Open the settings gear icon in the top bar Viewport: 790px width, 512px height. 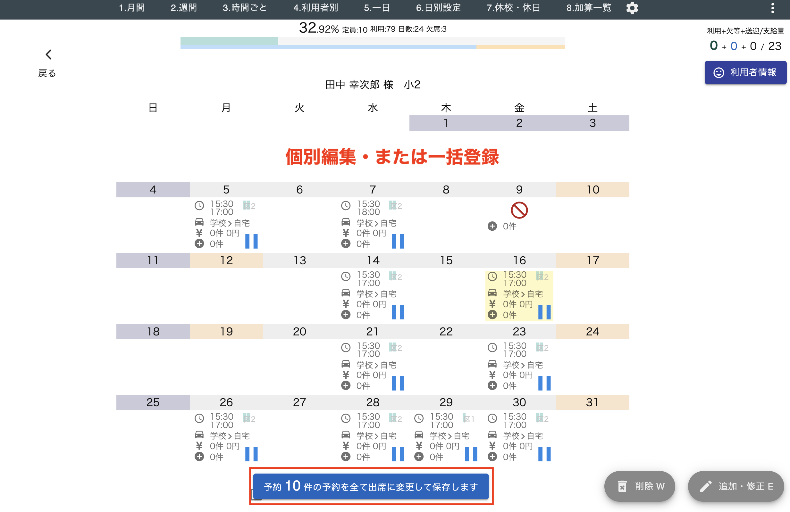632,8
